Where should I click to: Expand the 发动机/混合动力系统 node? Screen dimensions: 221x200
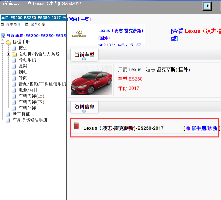point(8,54)
